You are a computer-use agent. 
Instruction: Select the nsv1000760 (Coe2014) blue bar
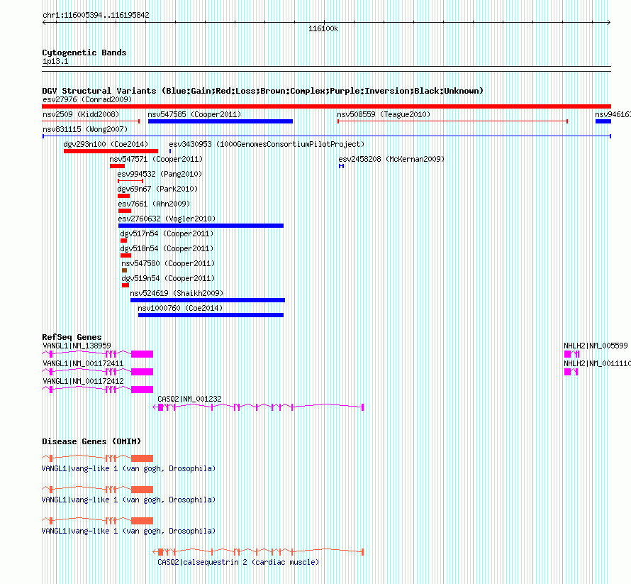211,315
